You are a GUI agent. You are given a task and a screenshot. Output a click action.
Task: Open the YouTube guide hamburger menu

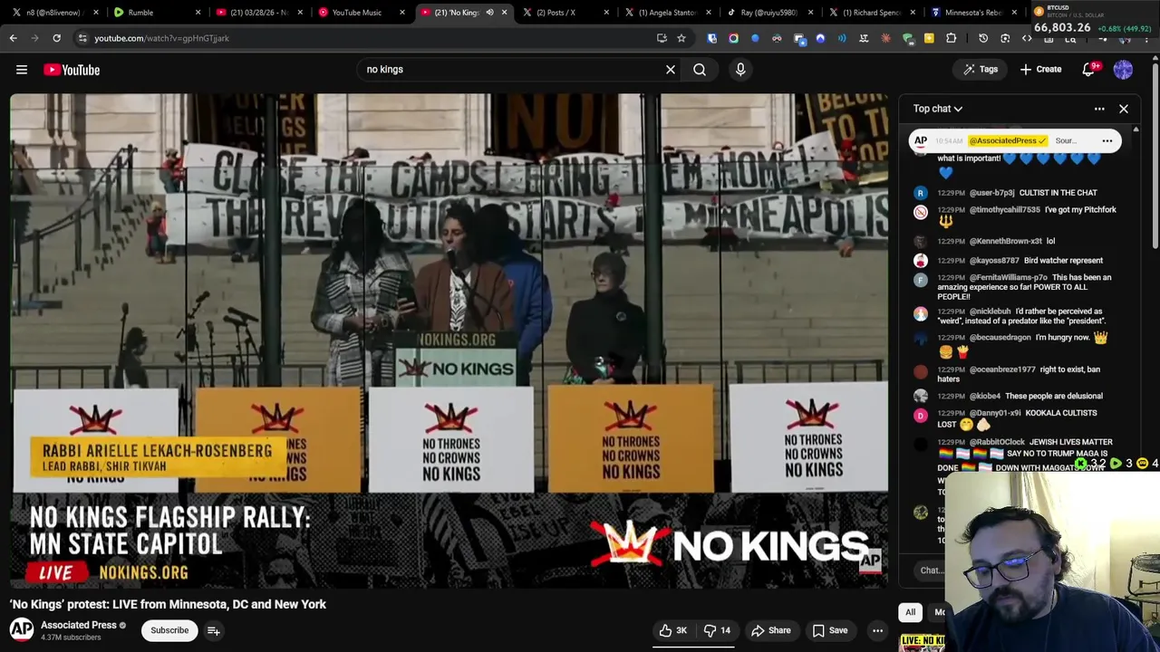coord(22,70)
